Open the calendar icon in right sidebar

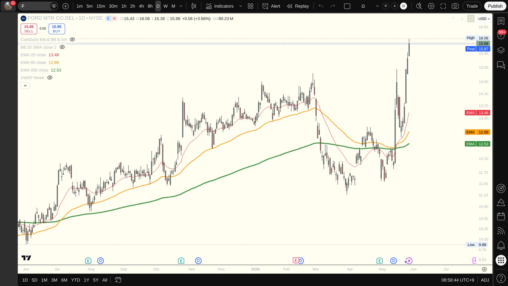tap(501, 216)
